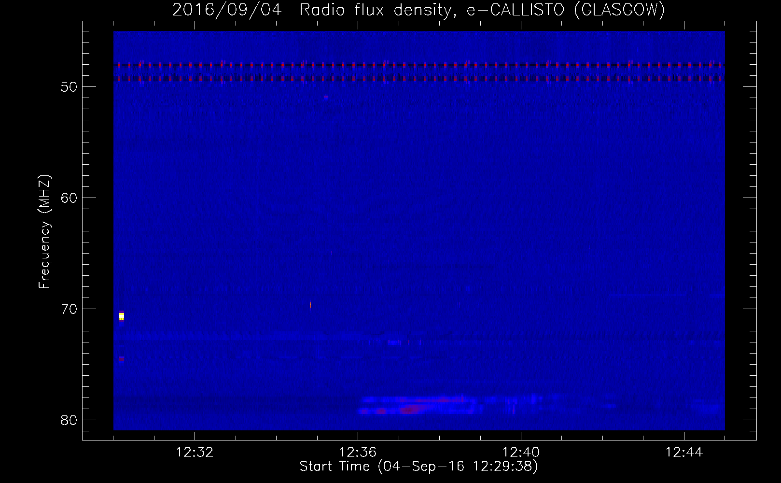Click the small red spot near 75 MHz
Image resolution: width=781 pixels, height=483 pixels.
pyautogui.click(x=121, y=359)
